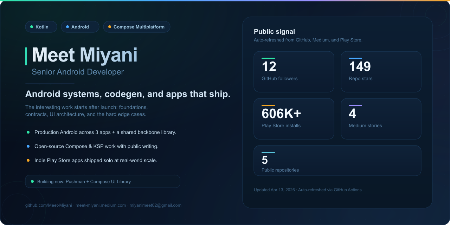
Task: Select the Compose Multiplatform tag pill
Action: point(137,27)
